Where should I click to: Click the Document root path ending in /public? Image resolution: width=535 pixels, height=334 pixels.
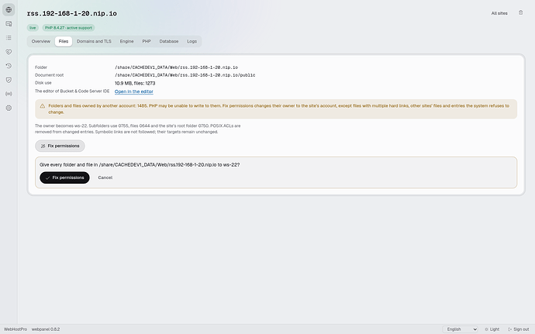point(185,75)
